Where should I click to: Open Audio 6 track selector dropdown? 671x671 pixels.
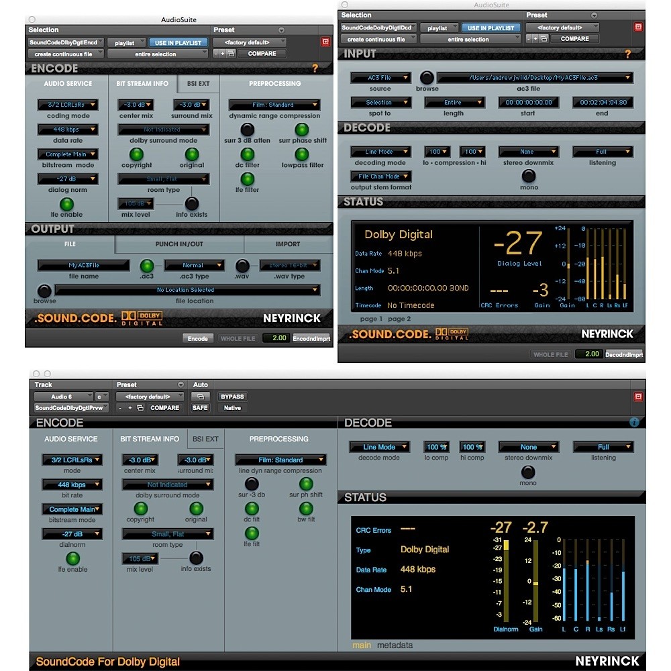click(63, 397)
